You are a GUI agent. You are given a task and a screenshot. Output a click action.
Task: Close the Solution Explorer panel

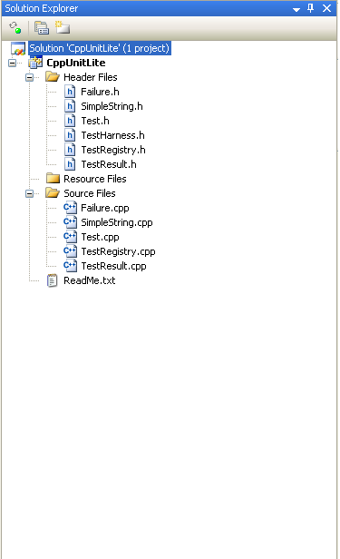click(326, 8)
